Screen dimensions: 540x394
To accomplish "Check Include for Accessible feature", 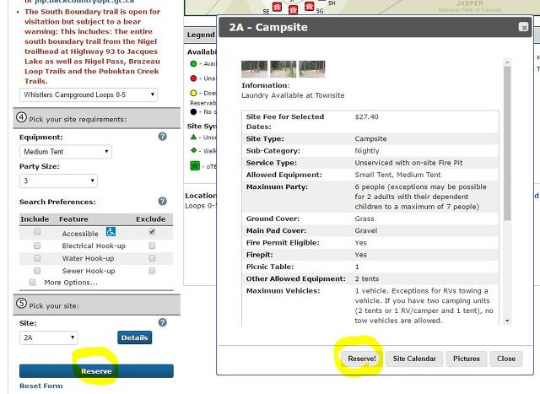I will (x=37, y=232).
